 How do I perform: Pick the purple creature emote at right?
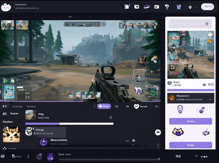(206, 132)
